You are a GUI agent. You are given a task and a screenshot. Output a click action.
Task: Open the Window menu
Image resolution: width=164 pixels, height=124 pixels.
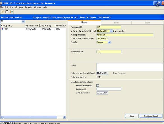(37, 7)
